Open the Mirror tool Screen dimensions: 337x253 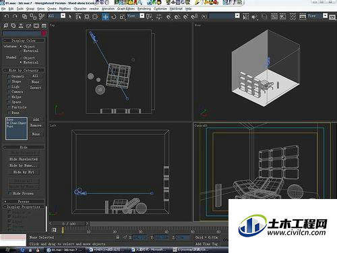tap(246, 17)
